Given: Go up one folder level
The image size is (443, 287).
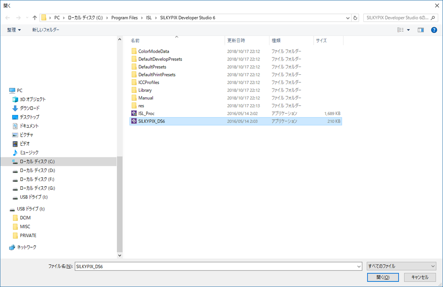Looking at the screenshot, I should click(x=35, y=18).
